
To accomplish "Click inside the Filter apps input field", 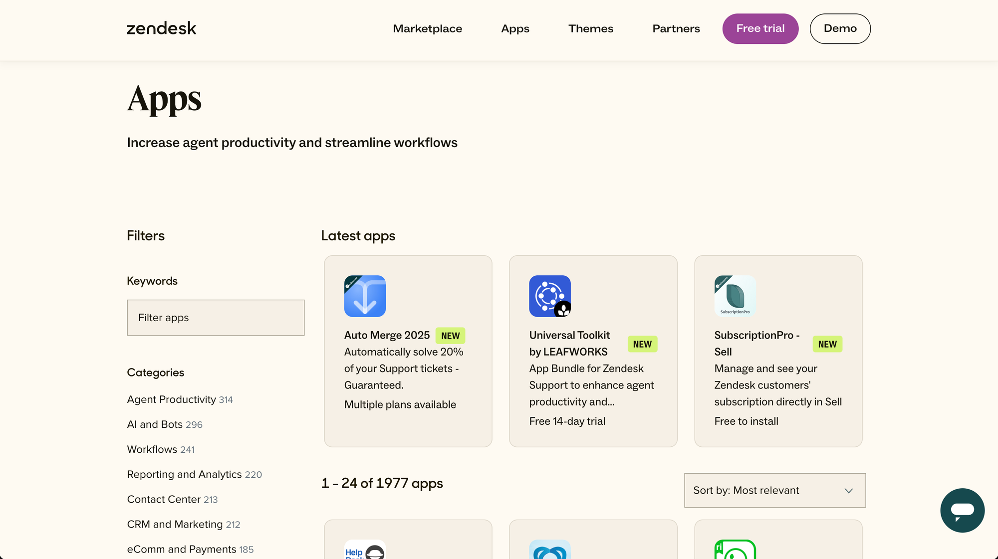I will pos(216,318).
